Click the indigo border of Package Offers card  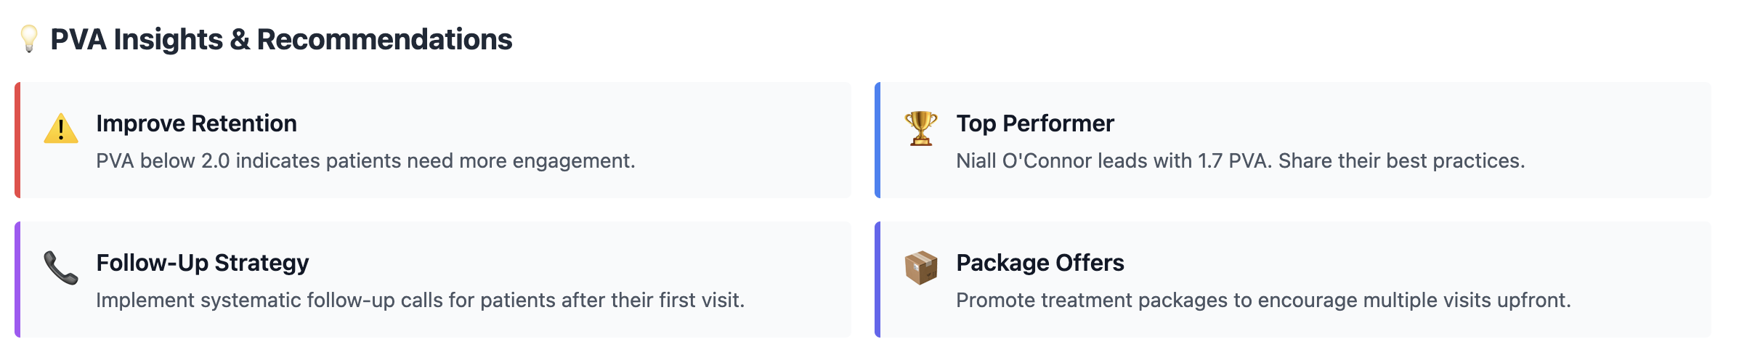(x=877, y=280)
